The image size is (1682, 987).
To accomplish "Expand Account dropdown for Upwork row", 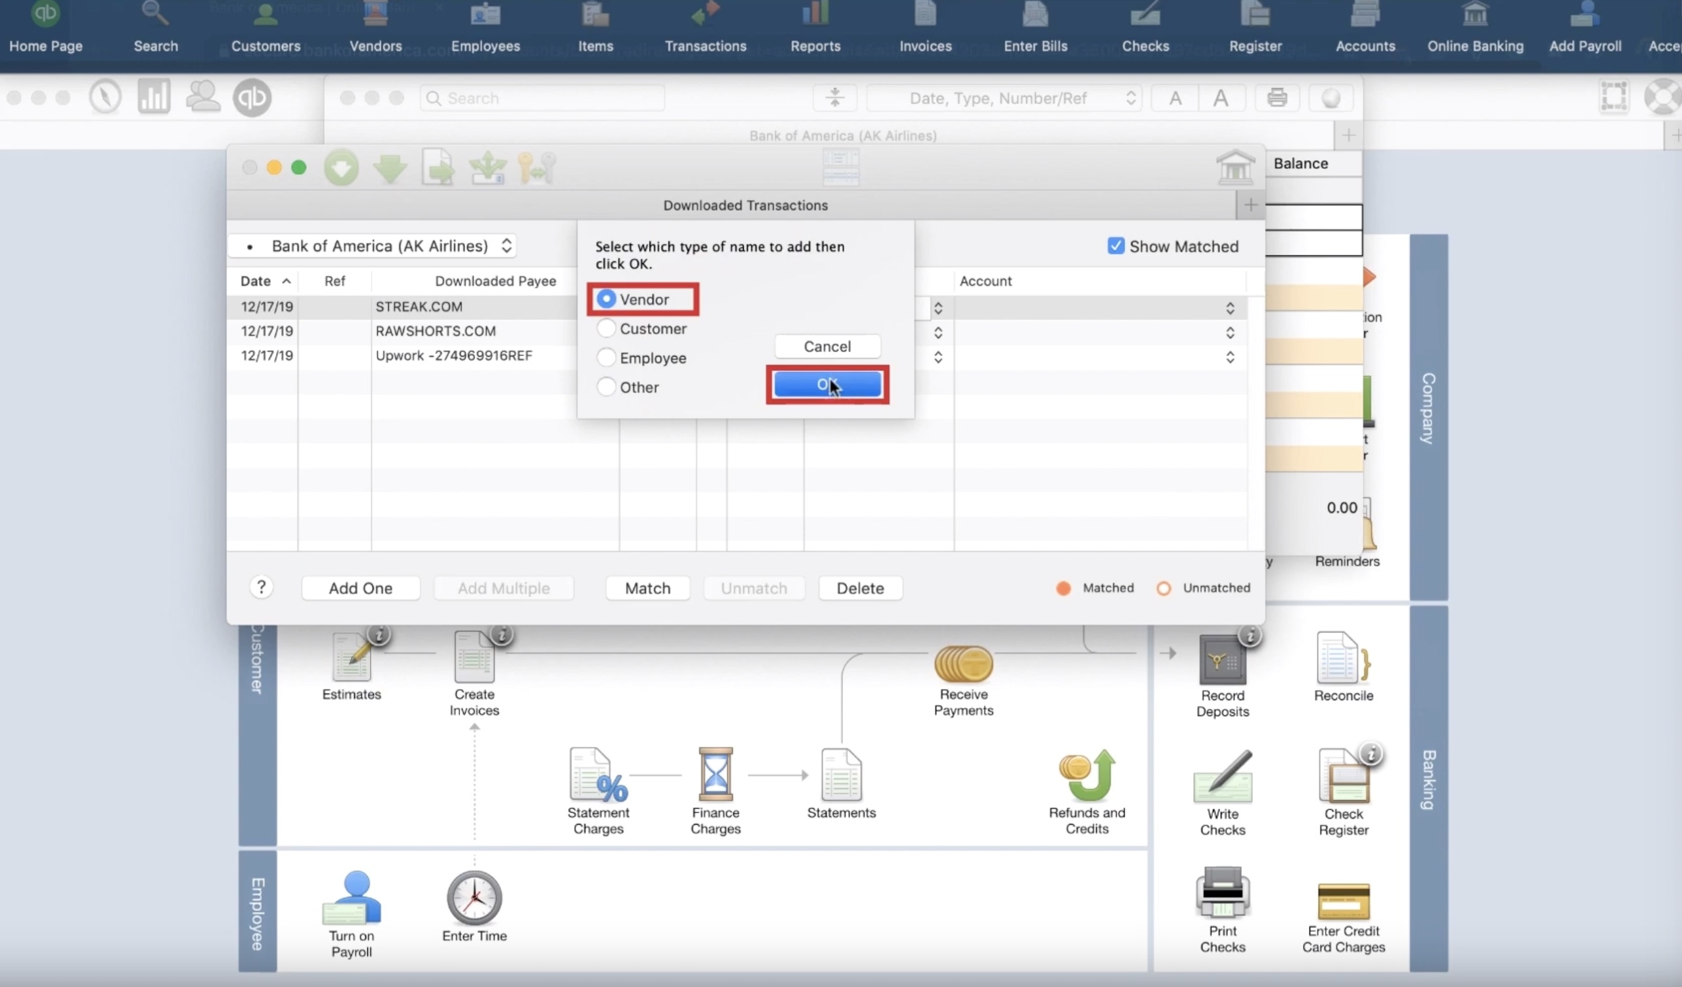I will tap(1229, 357).
